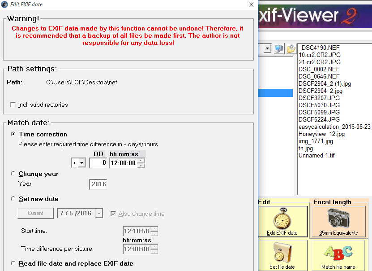Click the 12:00:00 time correction field
Screen dimensions: 372x271
(124, 163)
